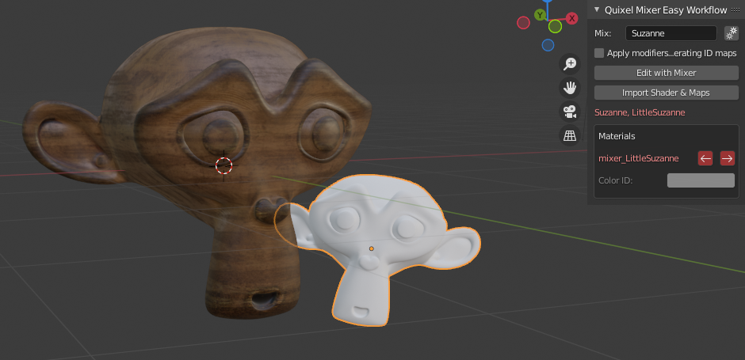Click the blue negative Z axis circle
This screenshot has width=745, height=360.
point(548,45)
